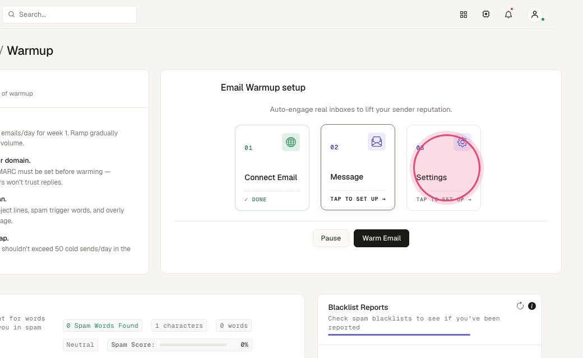Click the 0% spam score value

(x=244, y=345)
